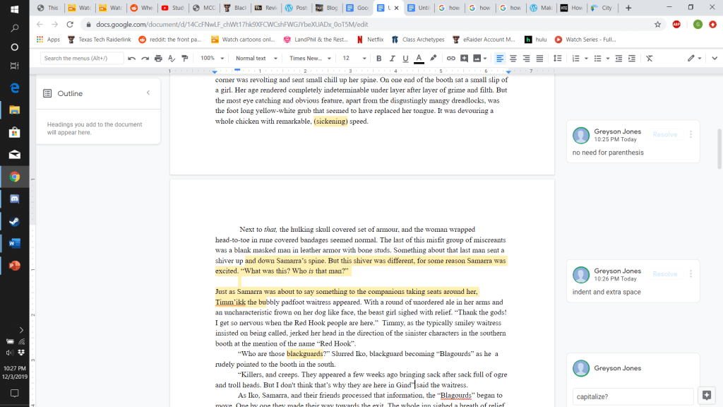The height and width of the screenshot is (407, 723).
Task: Click the Search the menus field
Action: pos(80,58)
